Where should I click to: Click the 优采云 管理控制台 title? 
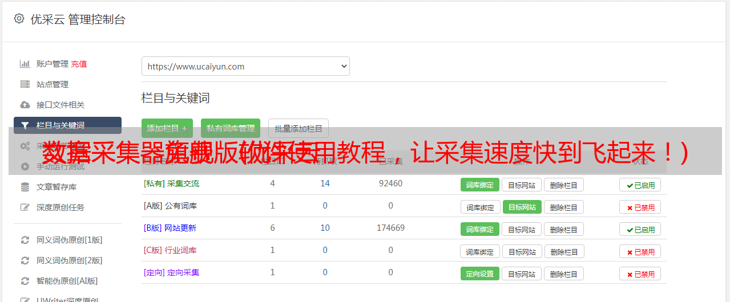78,19
